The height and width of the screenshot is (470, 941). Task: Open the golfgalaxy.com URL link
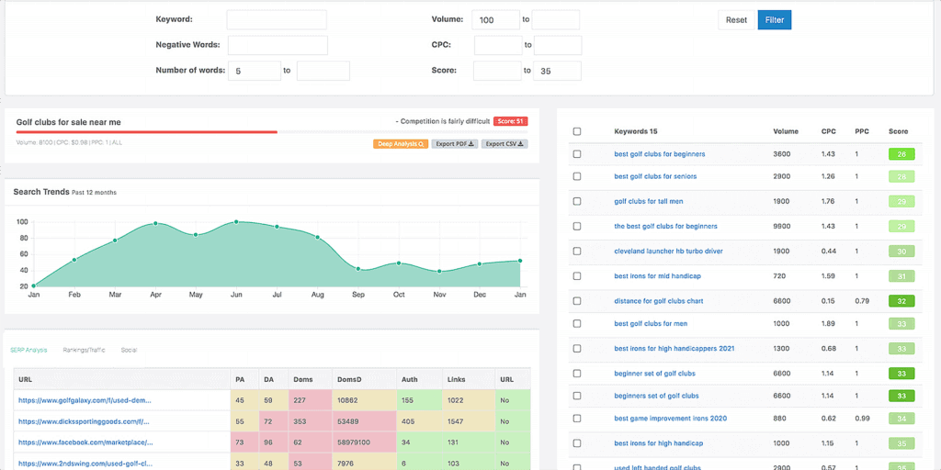click(x=85, y=400)
